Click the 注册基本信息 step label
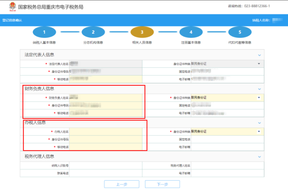The height and width of the screenshot is (191, 288). (x=191, y=42)
